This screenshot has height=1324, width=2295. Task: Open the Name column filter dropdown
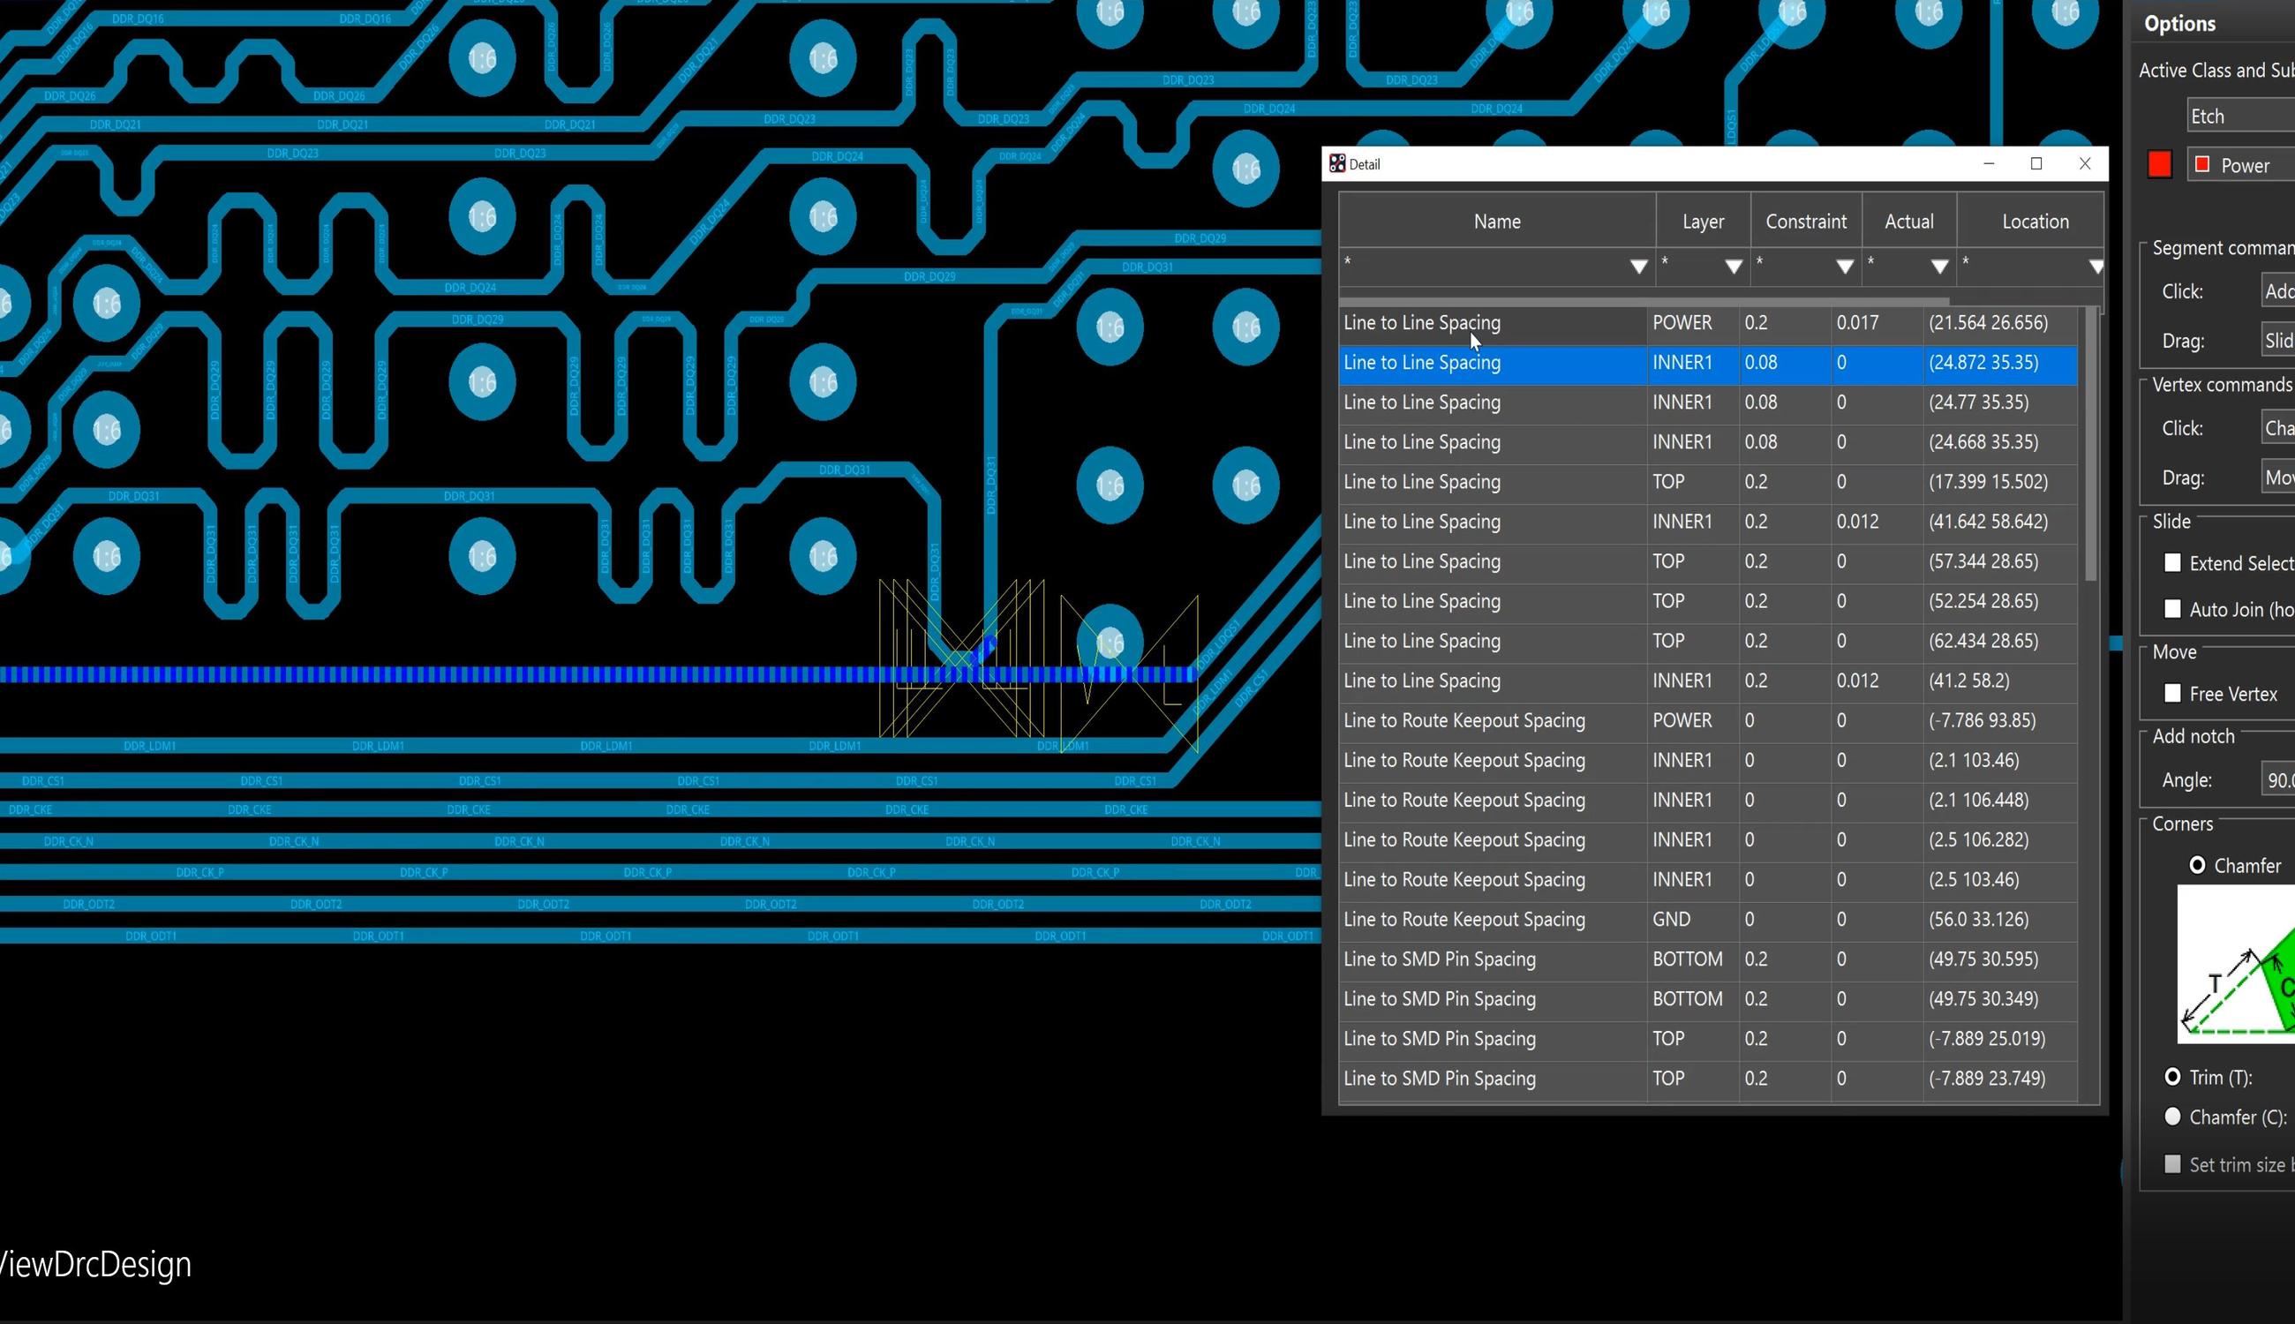coord(1638,267)
